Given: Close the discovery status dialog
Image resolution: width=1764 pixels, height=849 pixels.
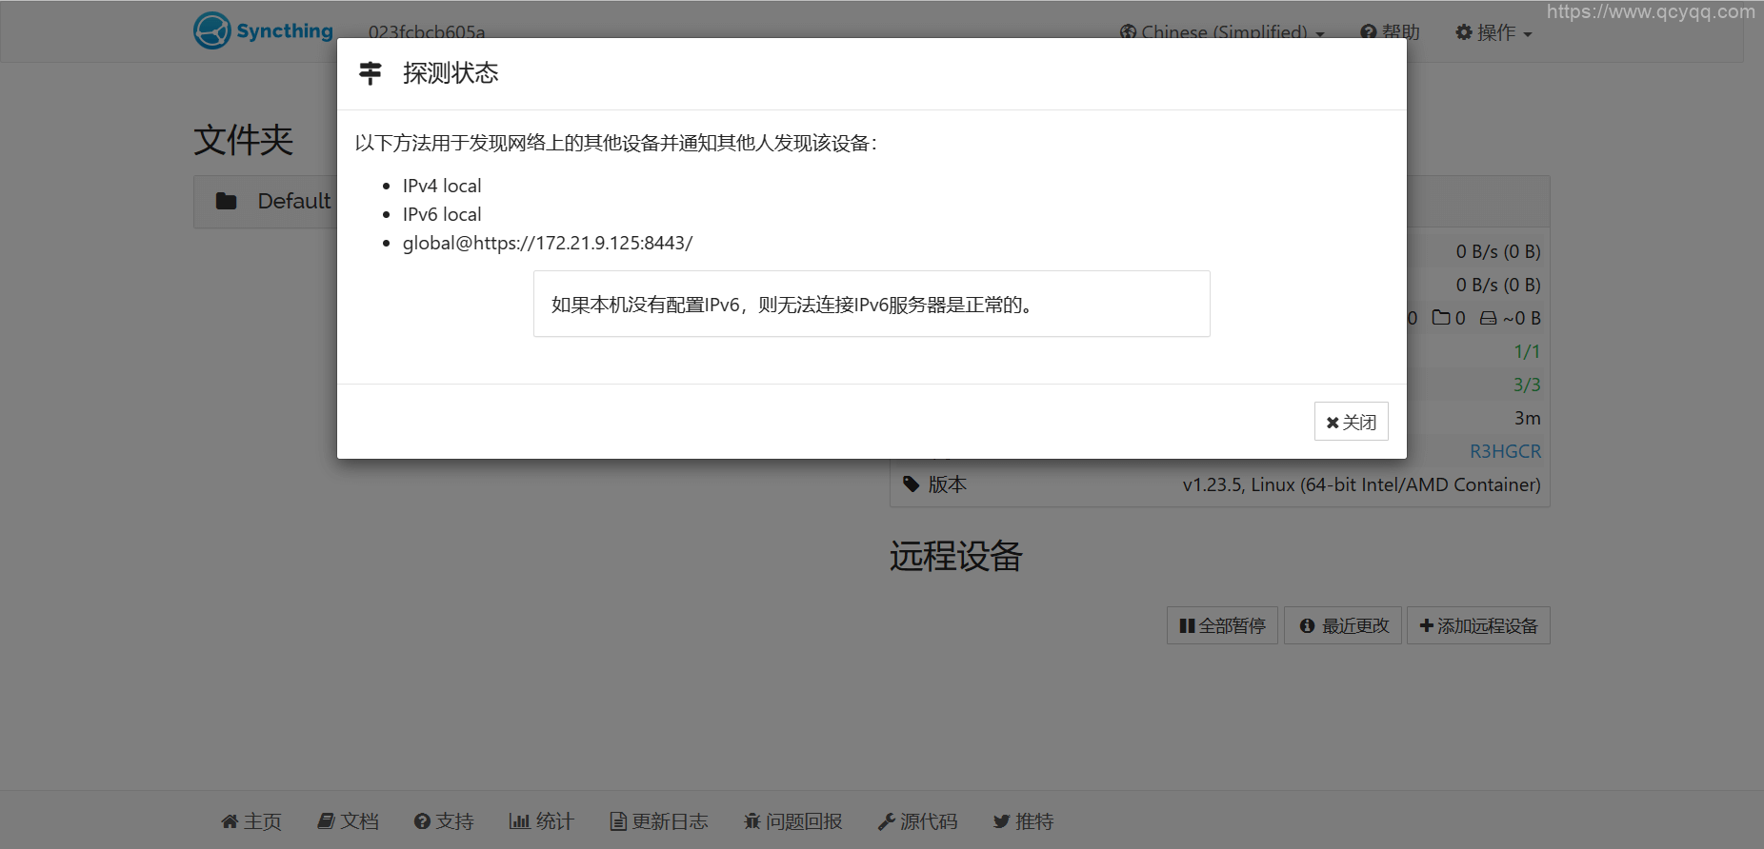Looking at the screenshot, I should (1351, 422).
